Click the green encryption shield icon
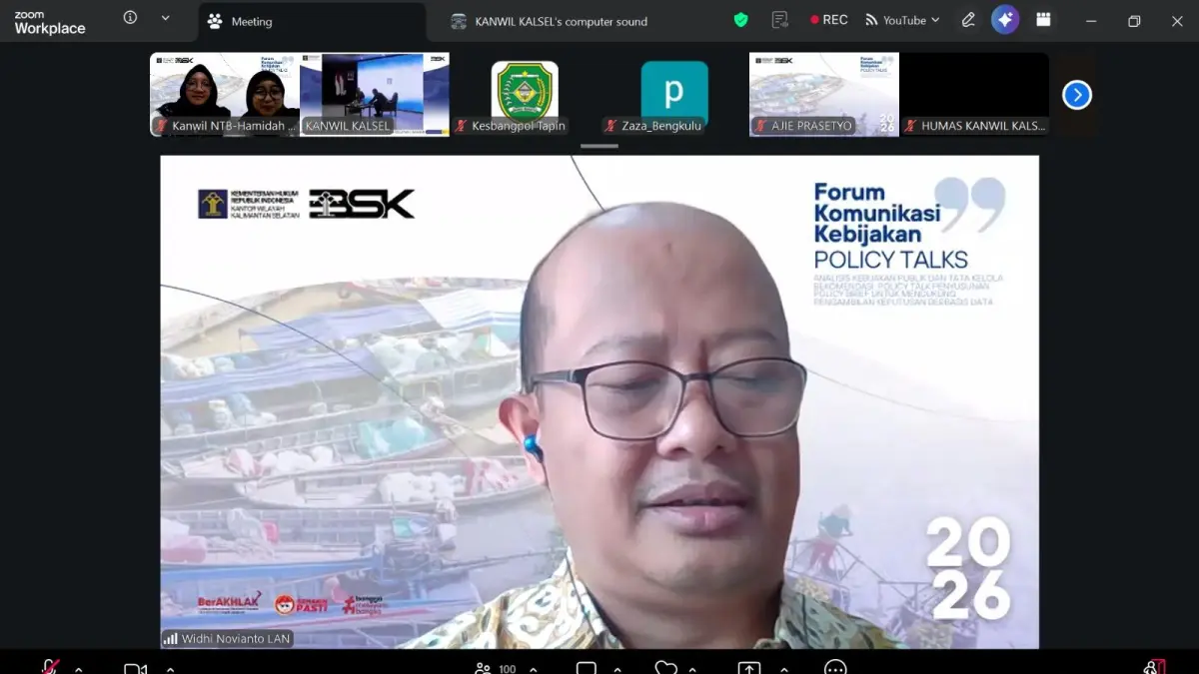 tap(740, 20)
